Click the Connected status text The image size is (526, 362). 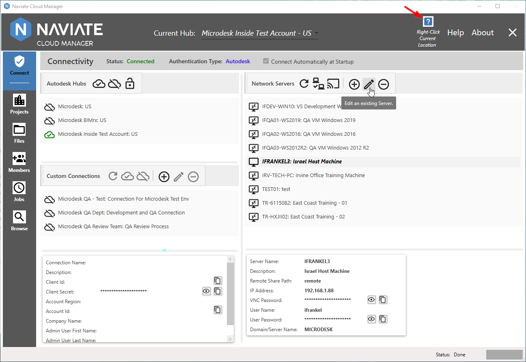point(140,62)
